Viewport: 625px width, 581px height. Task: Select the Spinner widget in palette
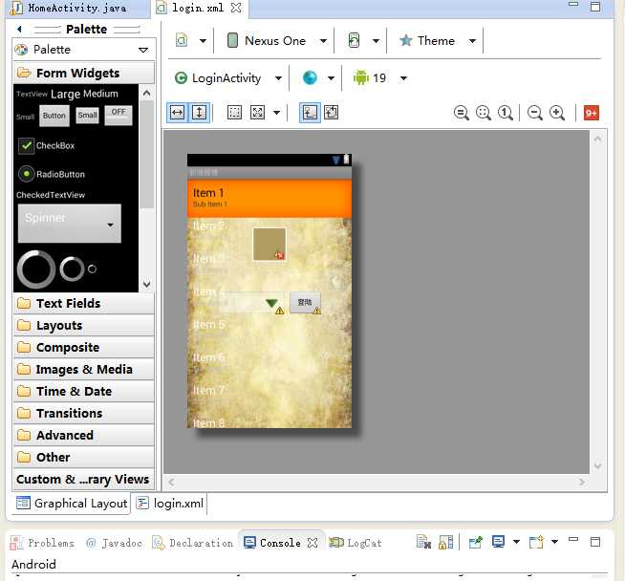tap(70, 224)
